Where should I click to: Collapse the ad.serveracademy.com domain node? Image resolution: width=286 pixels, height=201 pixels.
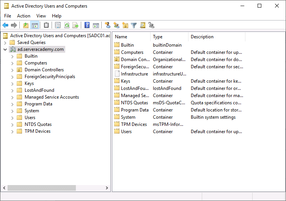pyautogui.click(x=5, y=49)
